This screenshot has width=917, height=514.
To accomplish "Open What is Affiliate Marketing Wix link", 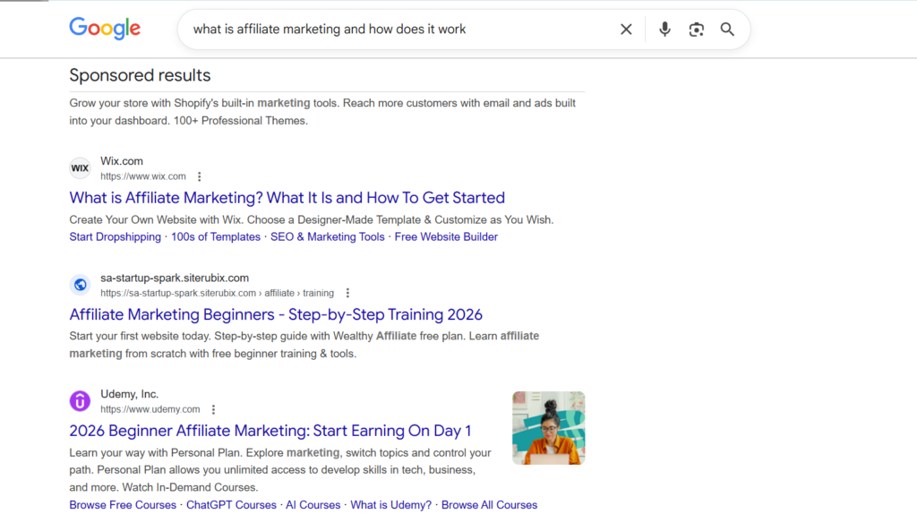I will [x=287, y=198].
